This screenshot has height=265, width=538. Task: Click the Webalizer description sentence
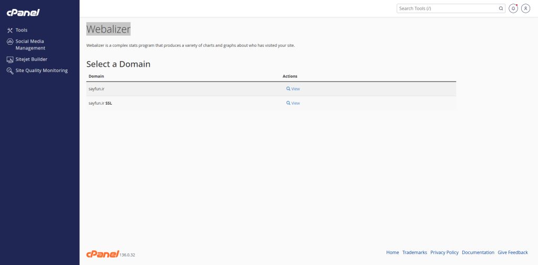190,45
